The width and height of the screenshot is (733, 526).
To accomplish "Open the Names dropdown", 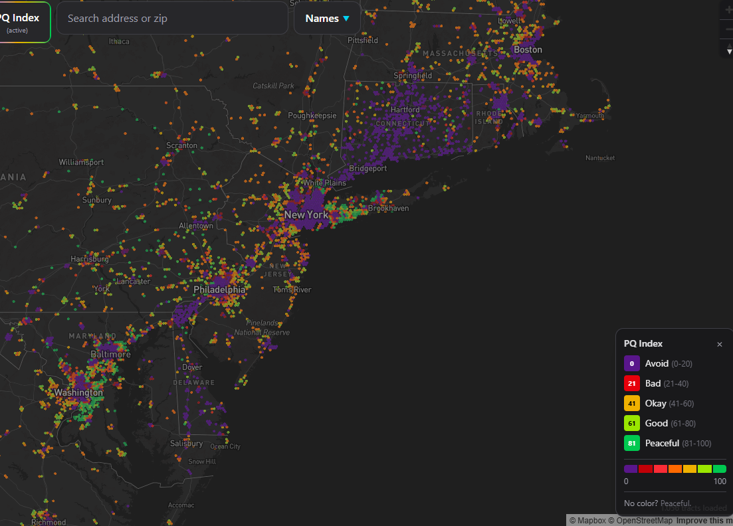I will click(x=327, y=18).
